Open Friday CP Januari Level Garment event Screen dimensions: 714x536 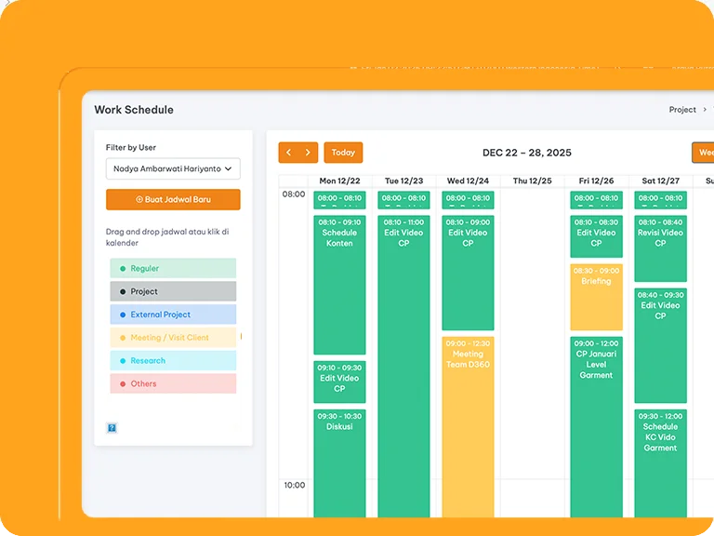pos(597,427)
